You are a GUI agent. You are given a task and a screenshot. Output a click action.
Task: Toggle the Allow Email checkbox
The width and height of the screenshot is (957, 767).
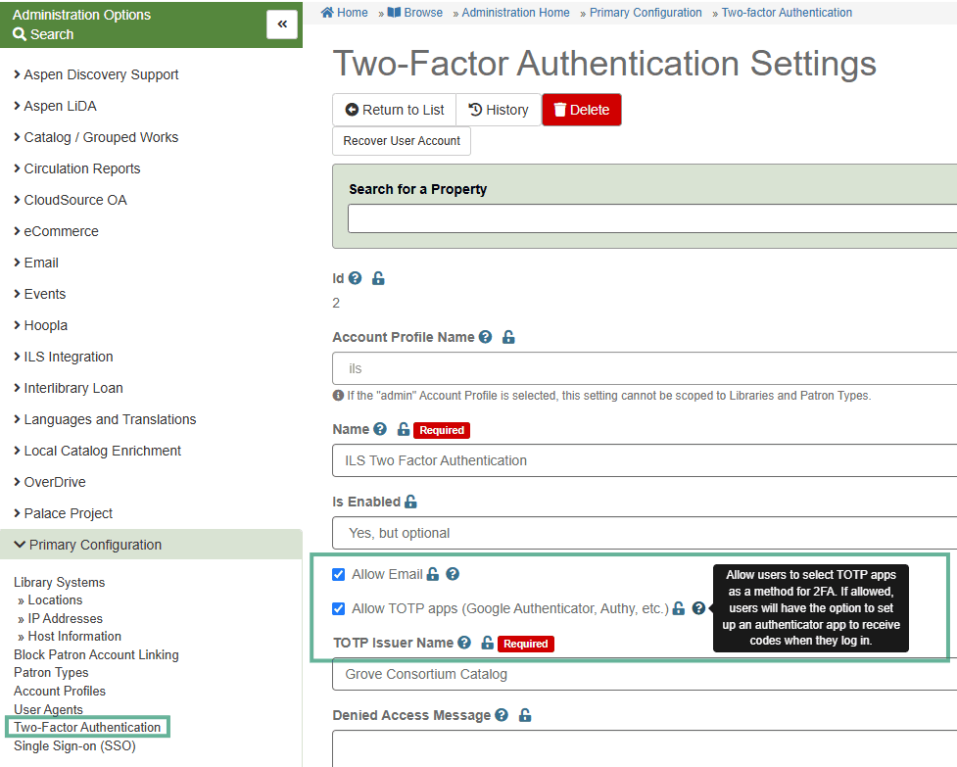[338, 574]
